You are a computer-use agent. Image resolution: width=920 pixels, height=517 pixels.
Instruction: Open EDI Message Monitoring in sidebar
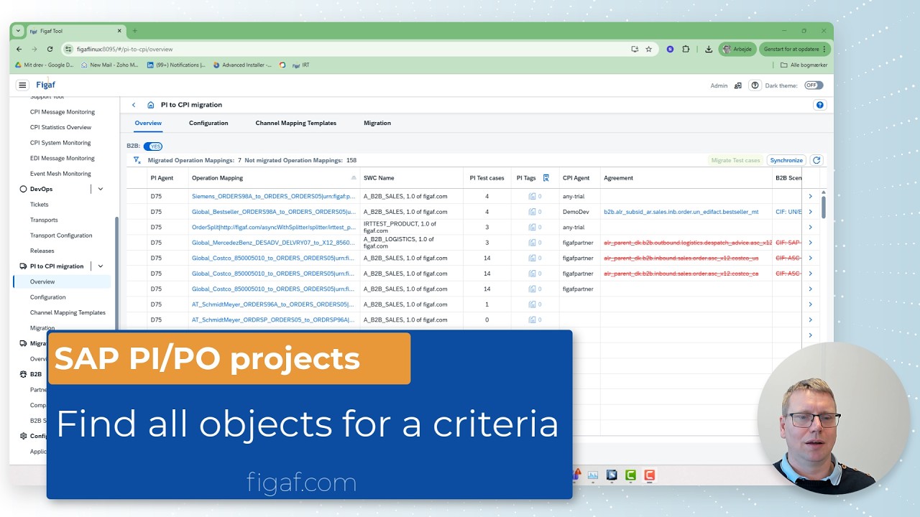click(x=63, y=158)
